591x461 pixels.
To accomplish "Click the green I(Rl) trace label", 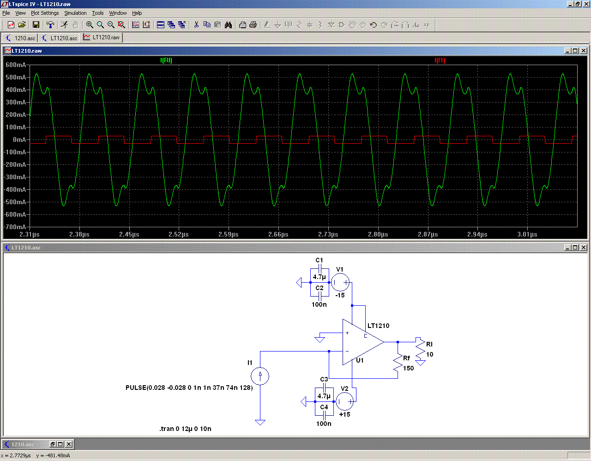I will click(166, 61).
